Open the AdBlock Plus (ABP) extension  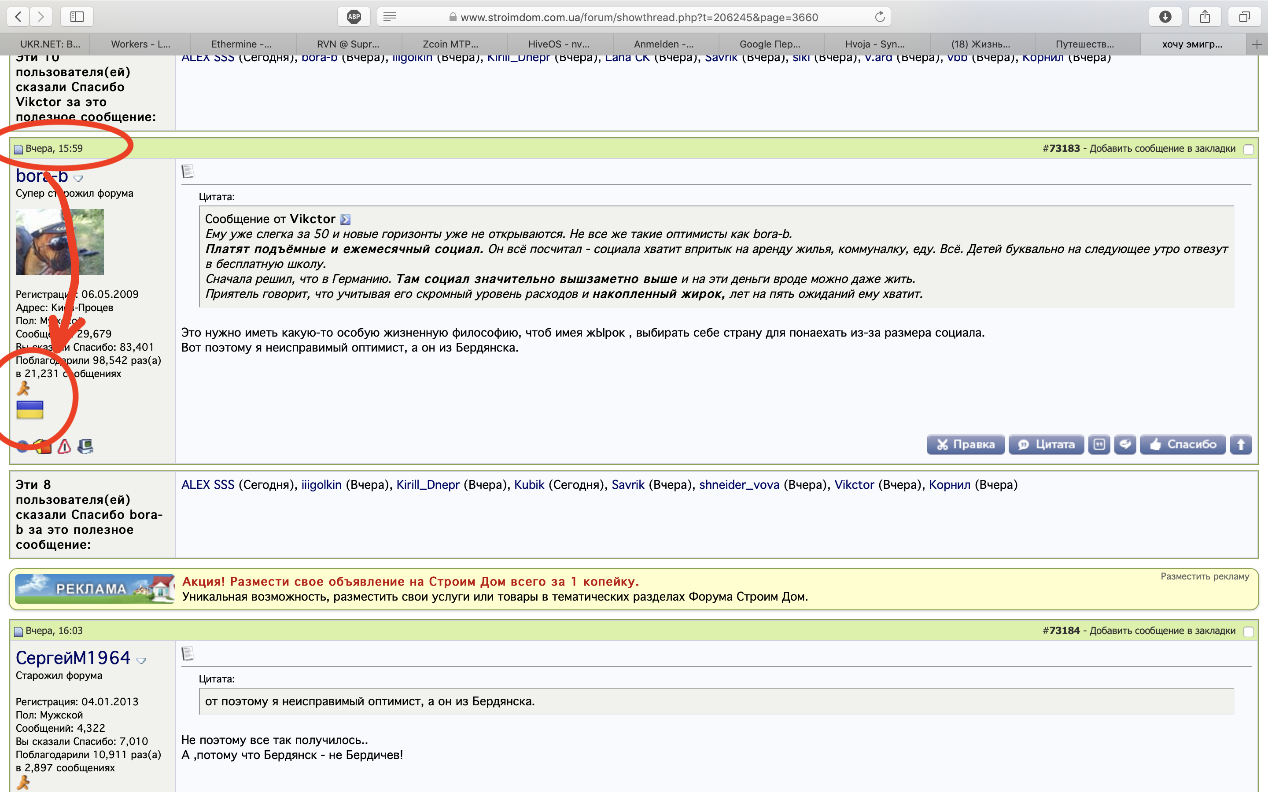(x=354, y=17)
